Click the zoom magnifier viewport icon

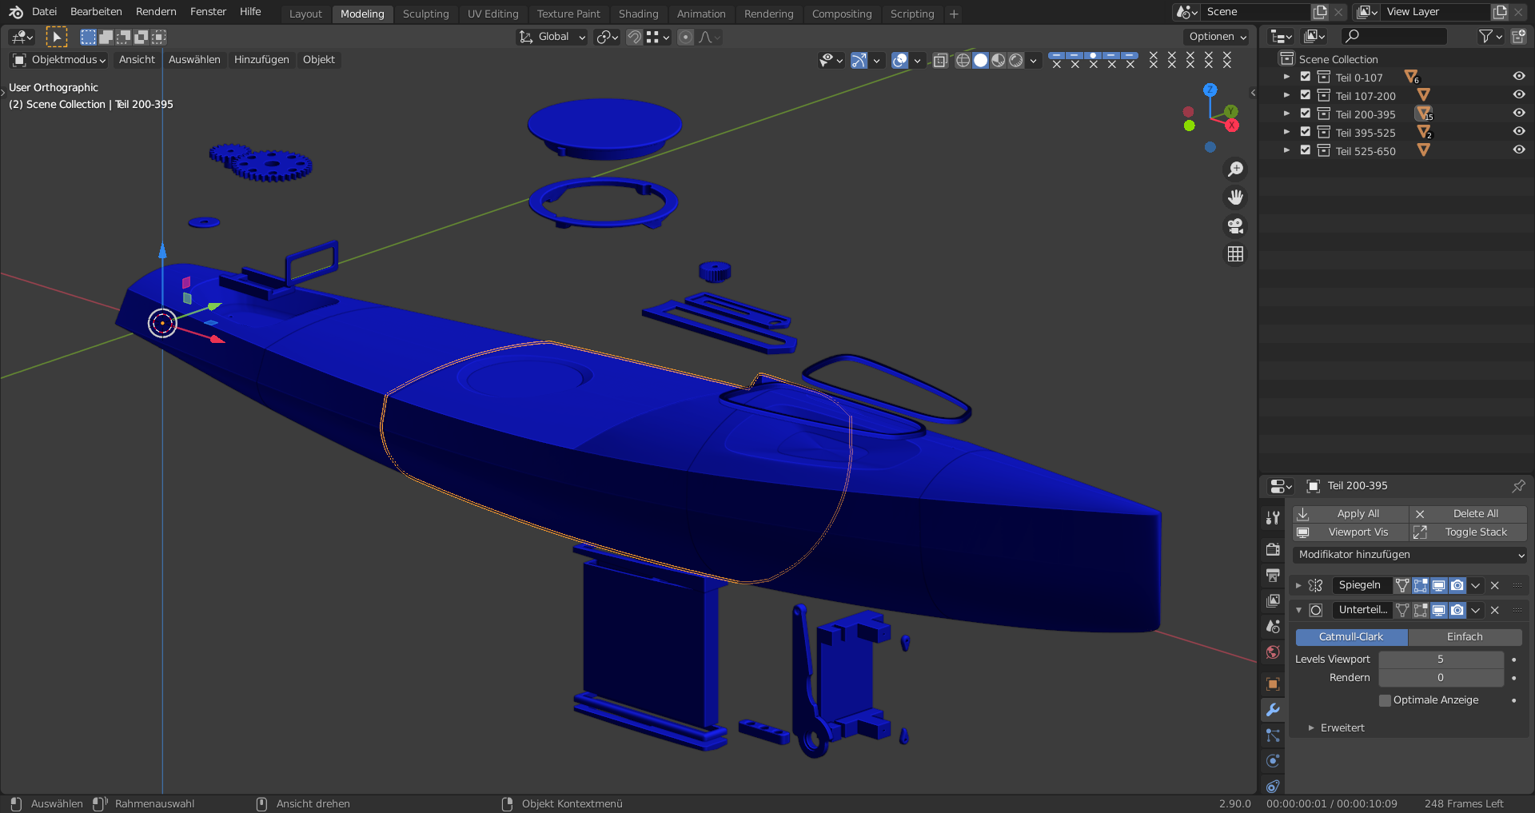1235,169
